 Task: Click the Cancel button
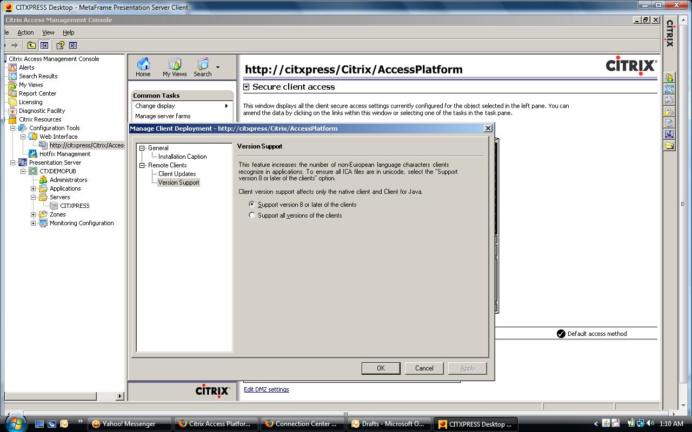424,368
